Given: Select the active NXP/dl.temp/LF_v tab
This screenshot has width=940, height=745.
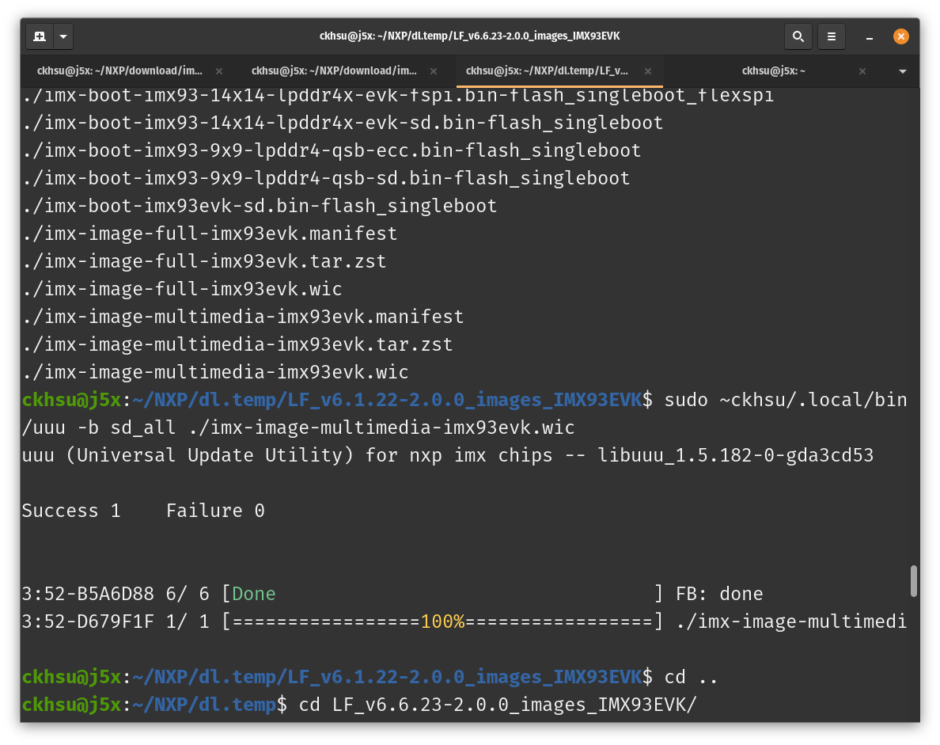Looking at the screenshot, I should [548, 70].
